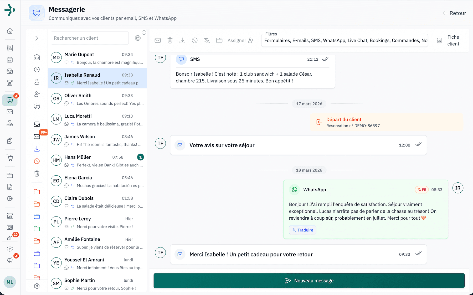This screenshot has width=473, height=295.
Task: Select the translate icon in the toolbar
Action: pos(207,40)
